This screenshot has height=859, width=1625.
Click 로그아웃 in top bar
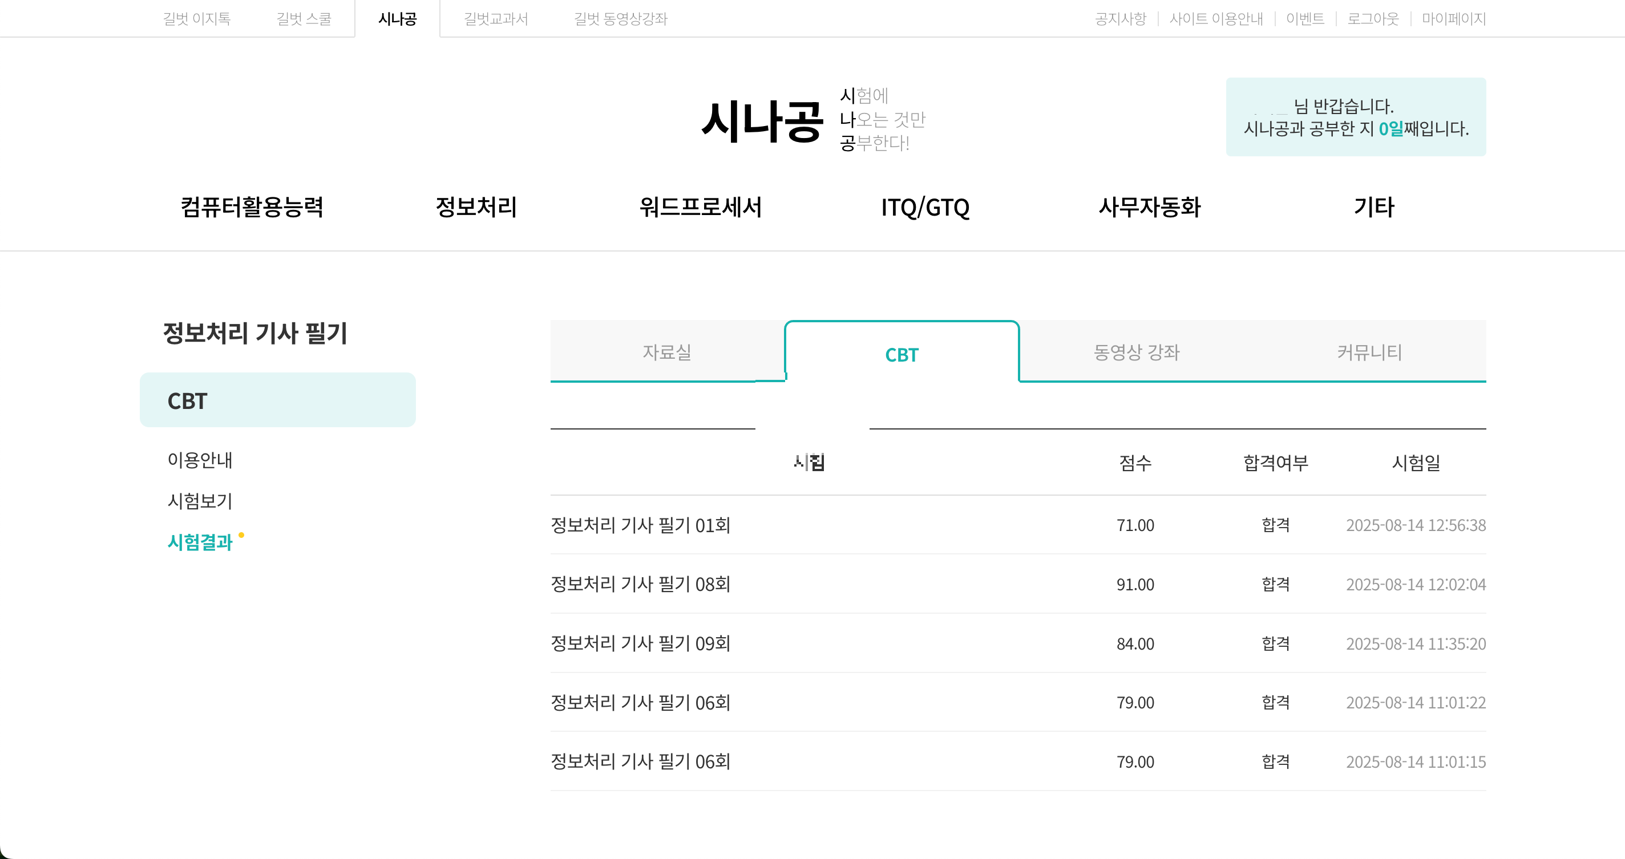pos(1373,18)
